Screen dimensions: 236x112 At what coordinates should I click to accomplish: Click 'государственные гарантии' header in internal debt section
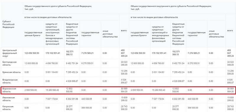coord(196,34)
